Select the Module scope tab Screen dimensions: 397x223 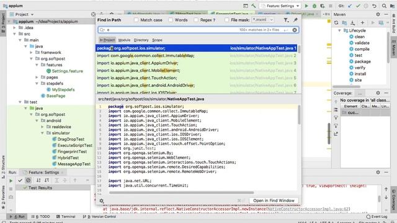point(124,40)
